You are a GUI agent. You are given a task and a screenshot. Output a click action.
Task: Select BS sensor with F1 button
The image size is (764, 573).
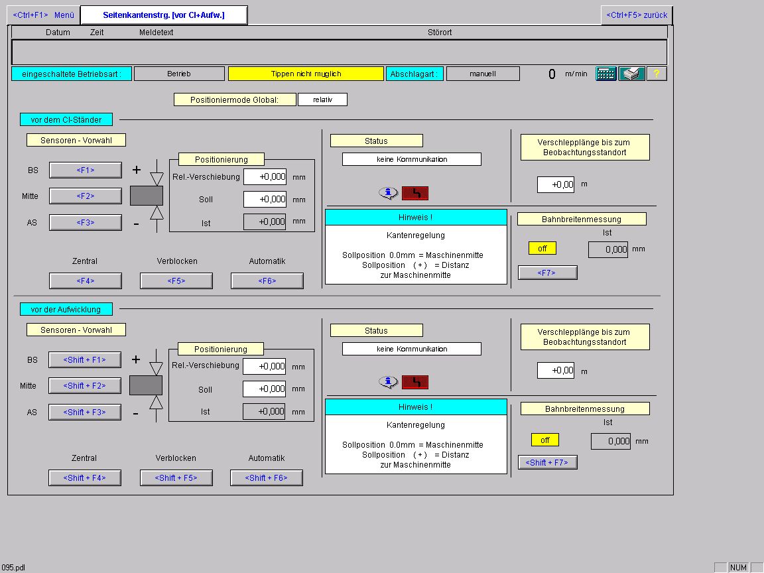(86, 170)
